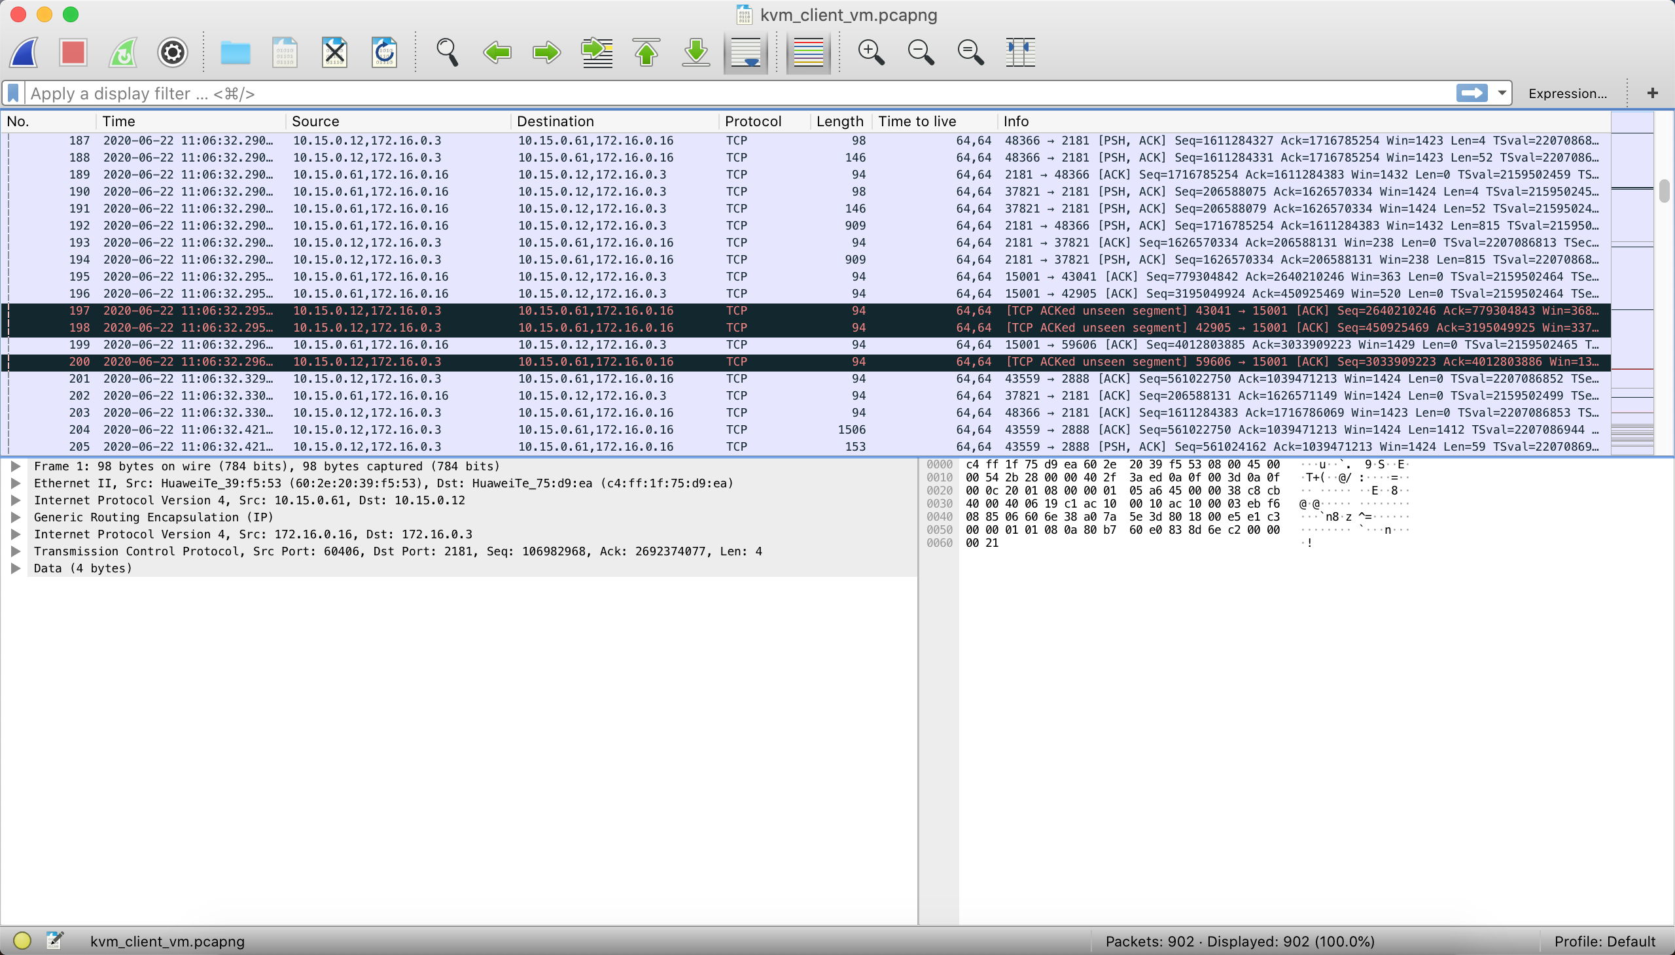Toggle packet list colorization
The image size is (1675, 955).
(807, 52)
